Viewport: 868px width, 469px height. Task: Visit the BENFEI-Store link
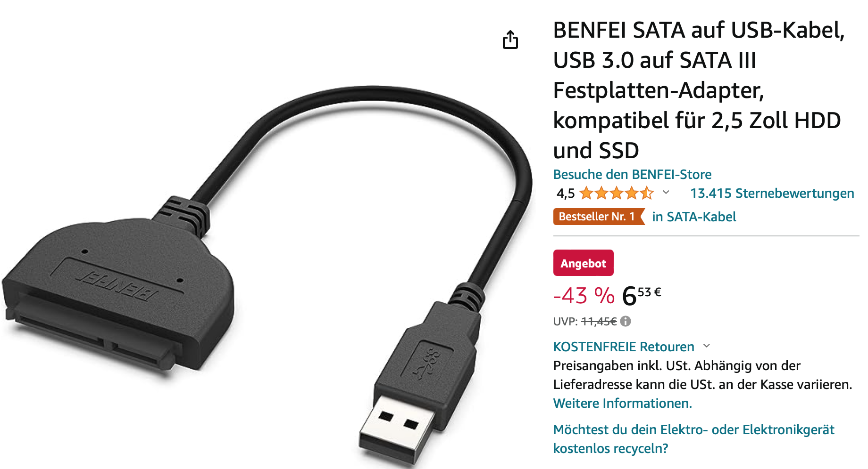632,174
